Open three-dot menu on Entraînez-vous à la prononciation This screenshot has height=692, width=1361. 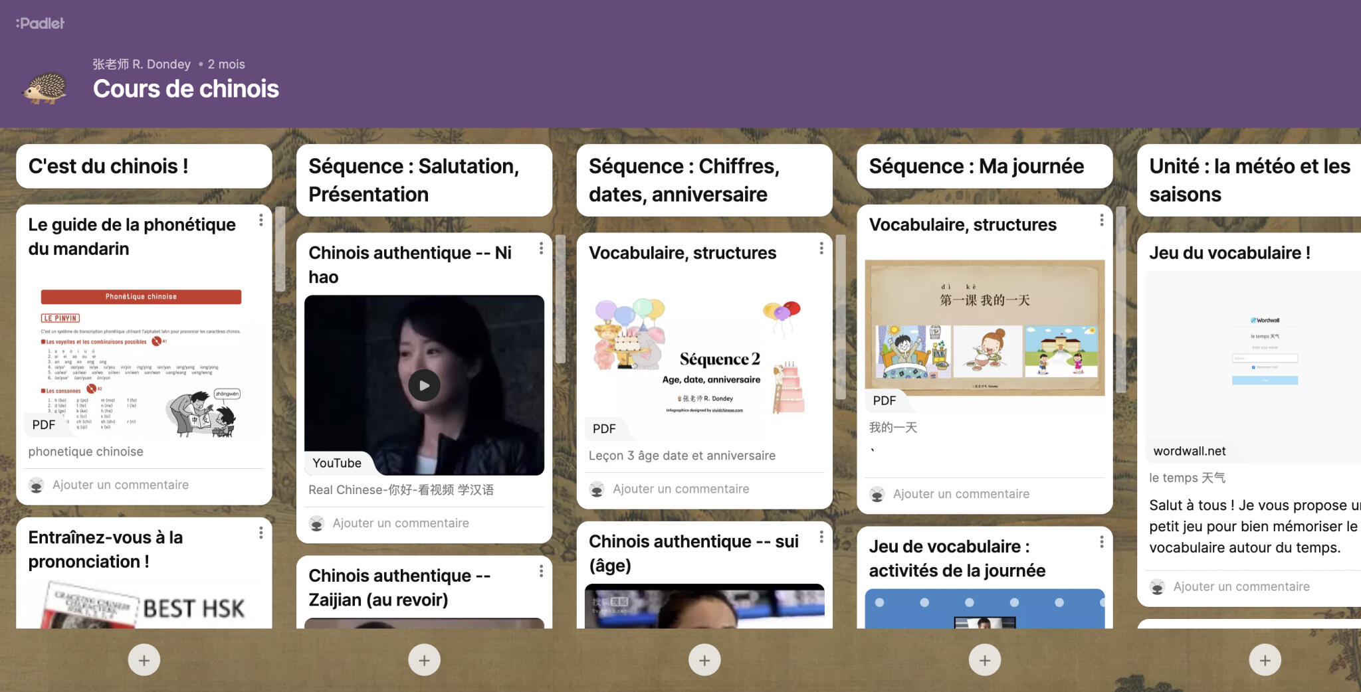(261, 533)
